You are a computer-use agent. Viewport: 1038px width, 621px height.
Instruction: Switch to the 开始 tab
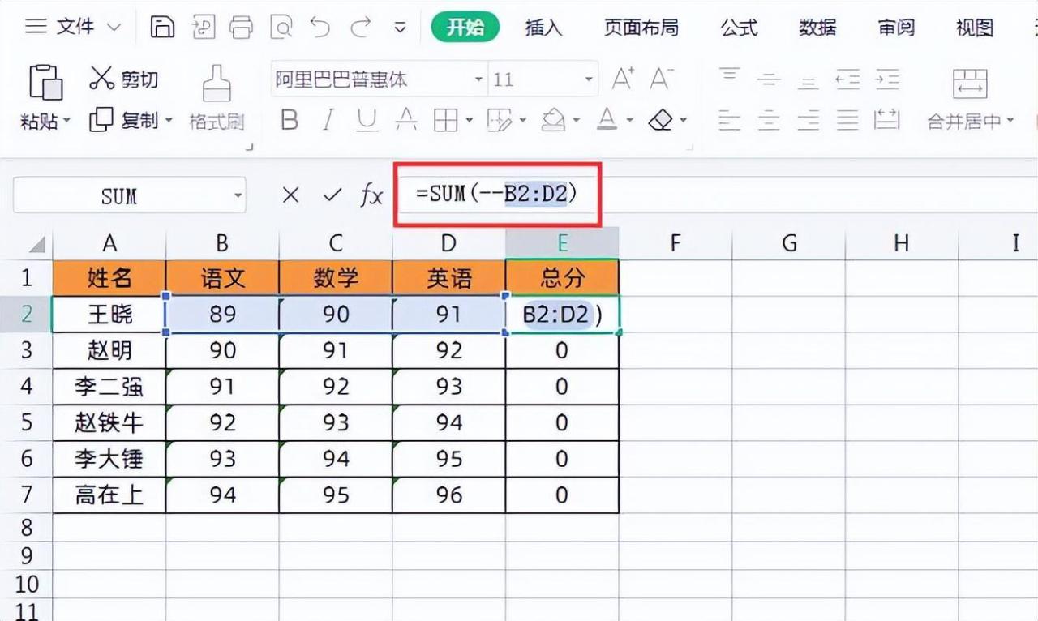(465, 28)
